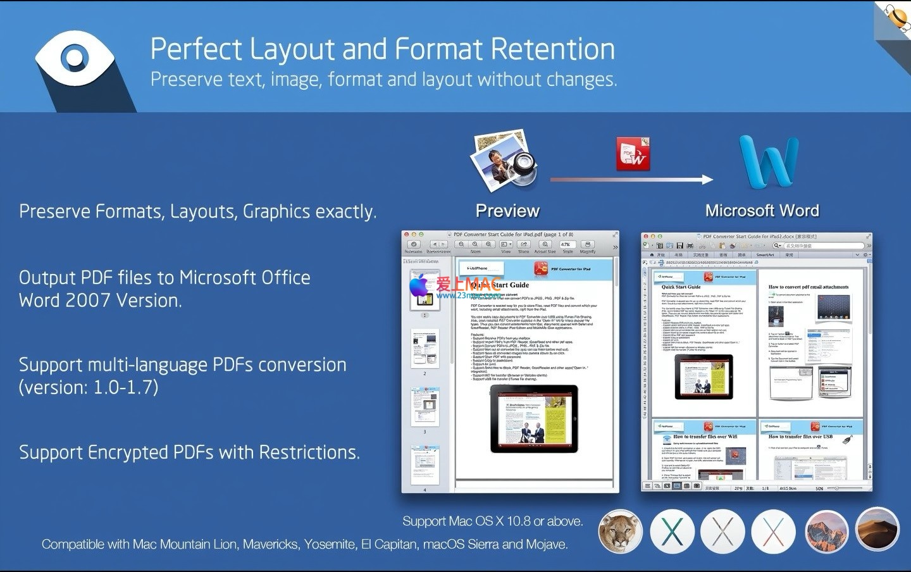The image size is (911, 572).
Task: Click the zoom slider in Word status bar
Action: [837, 488]
